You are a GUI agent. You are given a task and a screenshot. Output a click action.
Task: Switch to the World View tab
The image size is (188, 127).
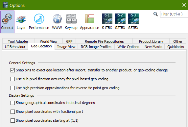click(49, 41)
